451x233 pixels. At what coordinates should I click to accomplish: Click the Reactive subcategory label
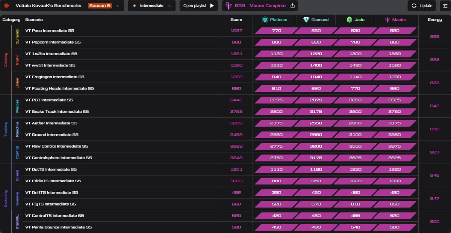[x=17, y=129]
